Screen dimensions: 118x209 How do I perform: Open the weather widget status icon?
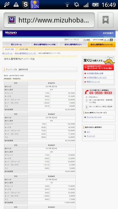pyautogui.click(x=35, y=5)
